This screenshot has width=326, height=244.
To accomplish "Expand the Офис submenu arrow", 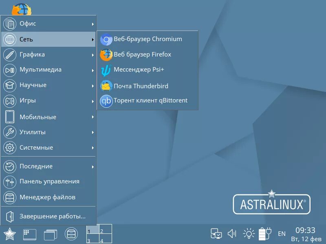I will tap(93, 24).
